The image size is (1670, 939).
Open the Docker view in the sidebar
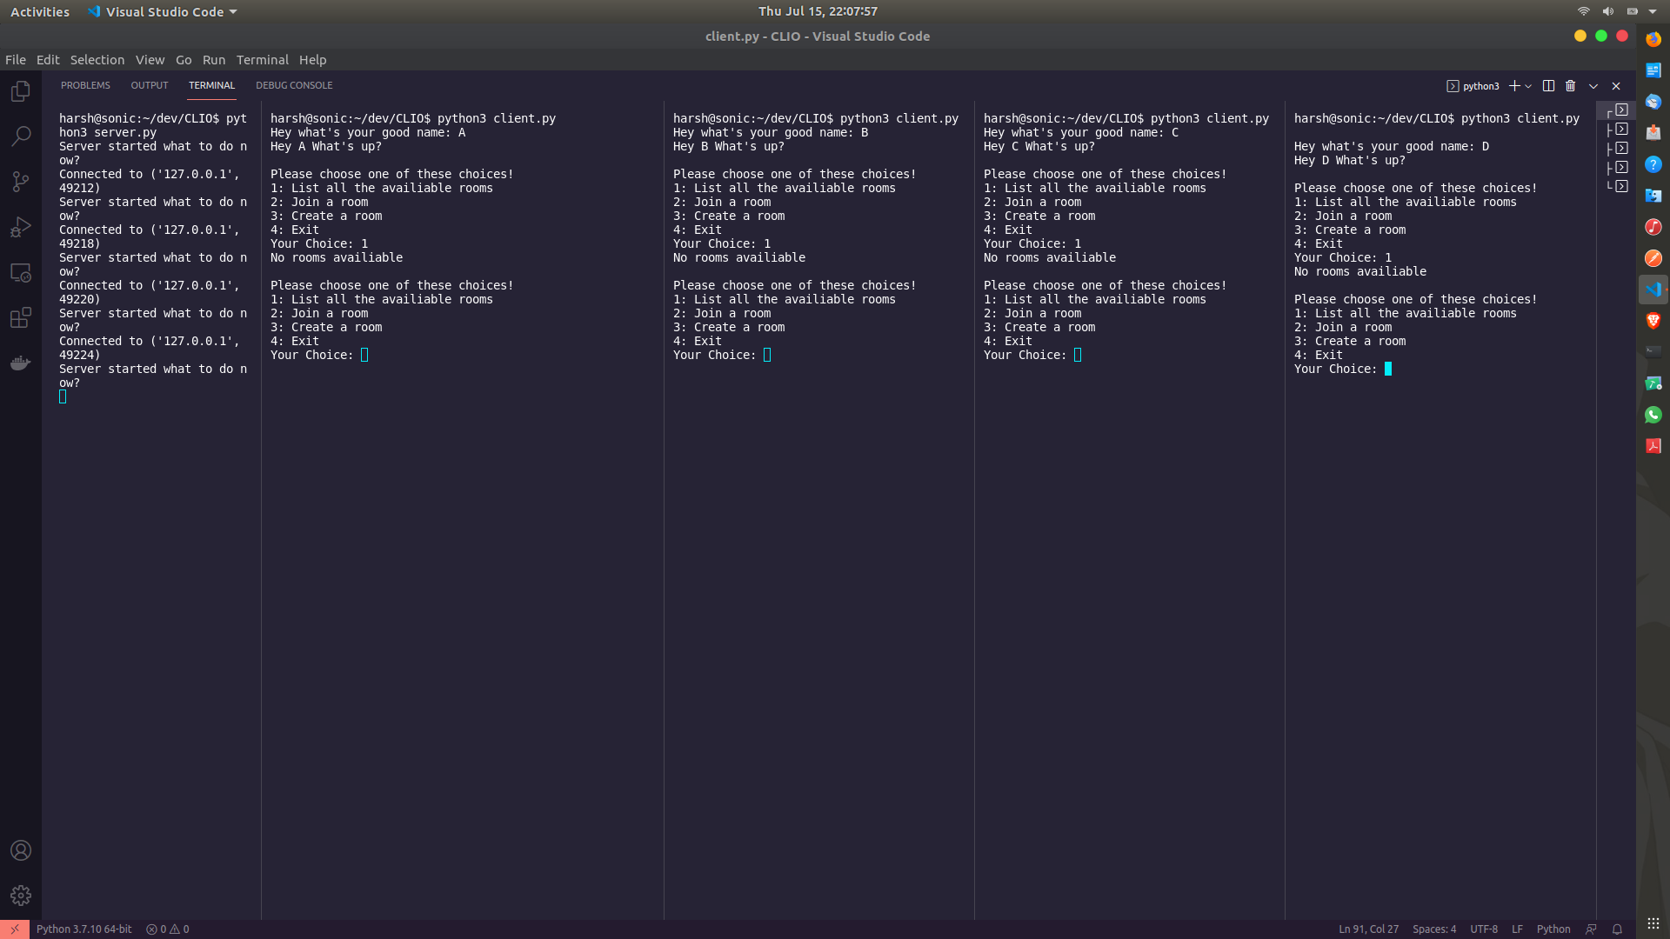[x=20, y=363]
